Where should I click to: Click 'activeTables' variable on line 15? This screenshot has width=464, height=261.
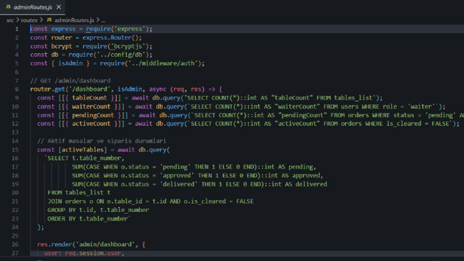point(83,150)
